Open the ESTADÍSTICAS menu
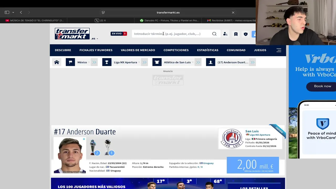 click(x=208, y=50)
